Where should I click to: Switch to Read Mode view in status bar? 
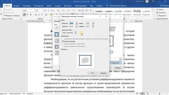[137, 93]
